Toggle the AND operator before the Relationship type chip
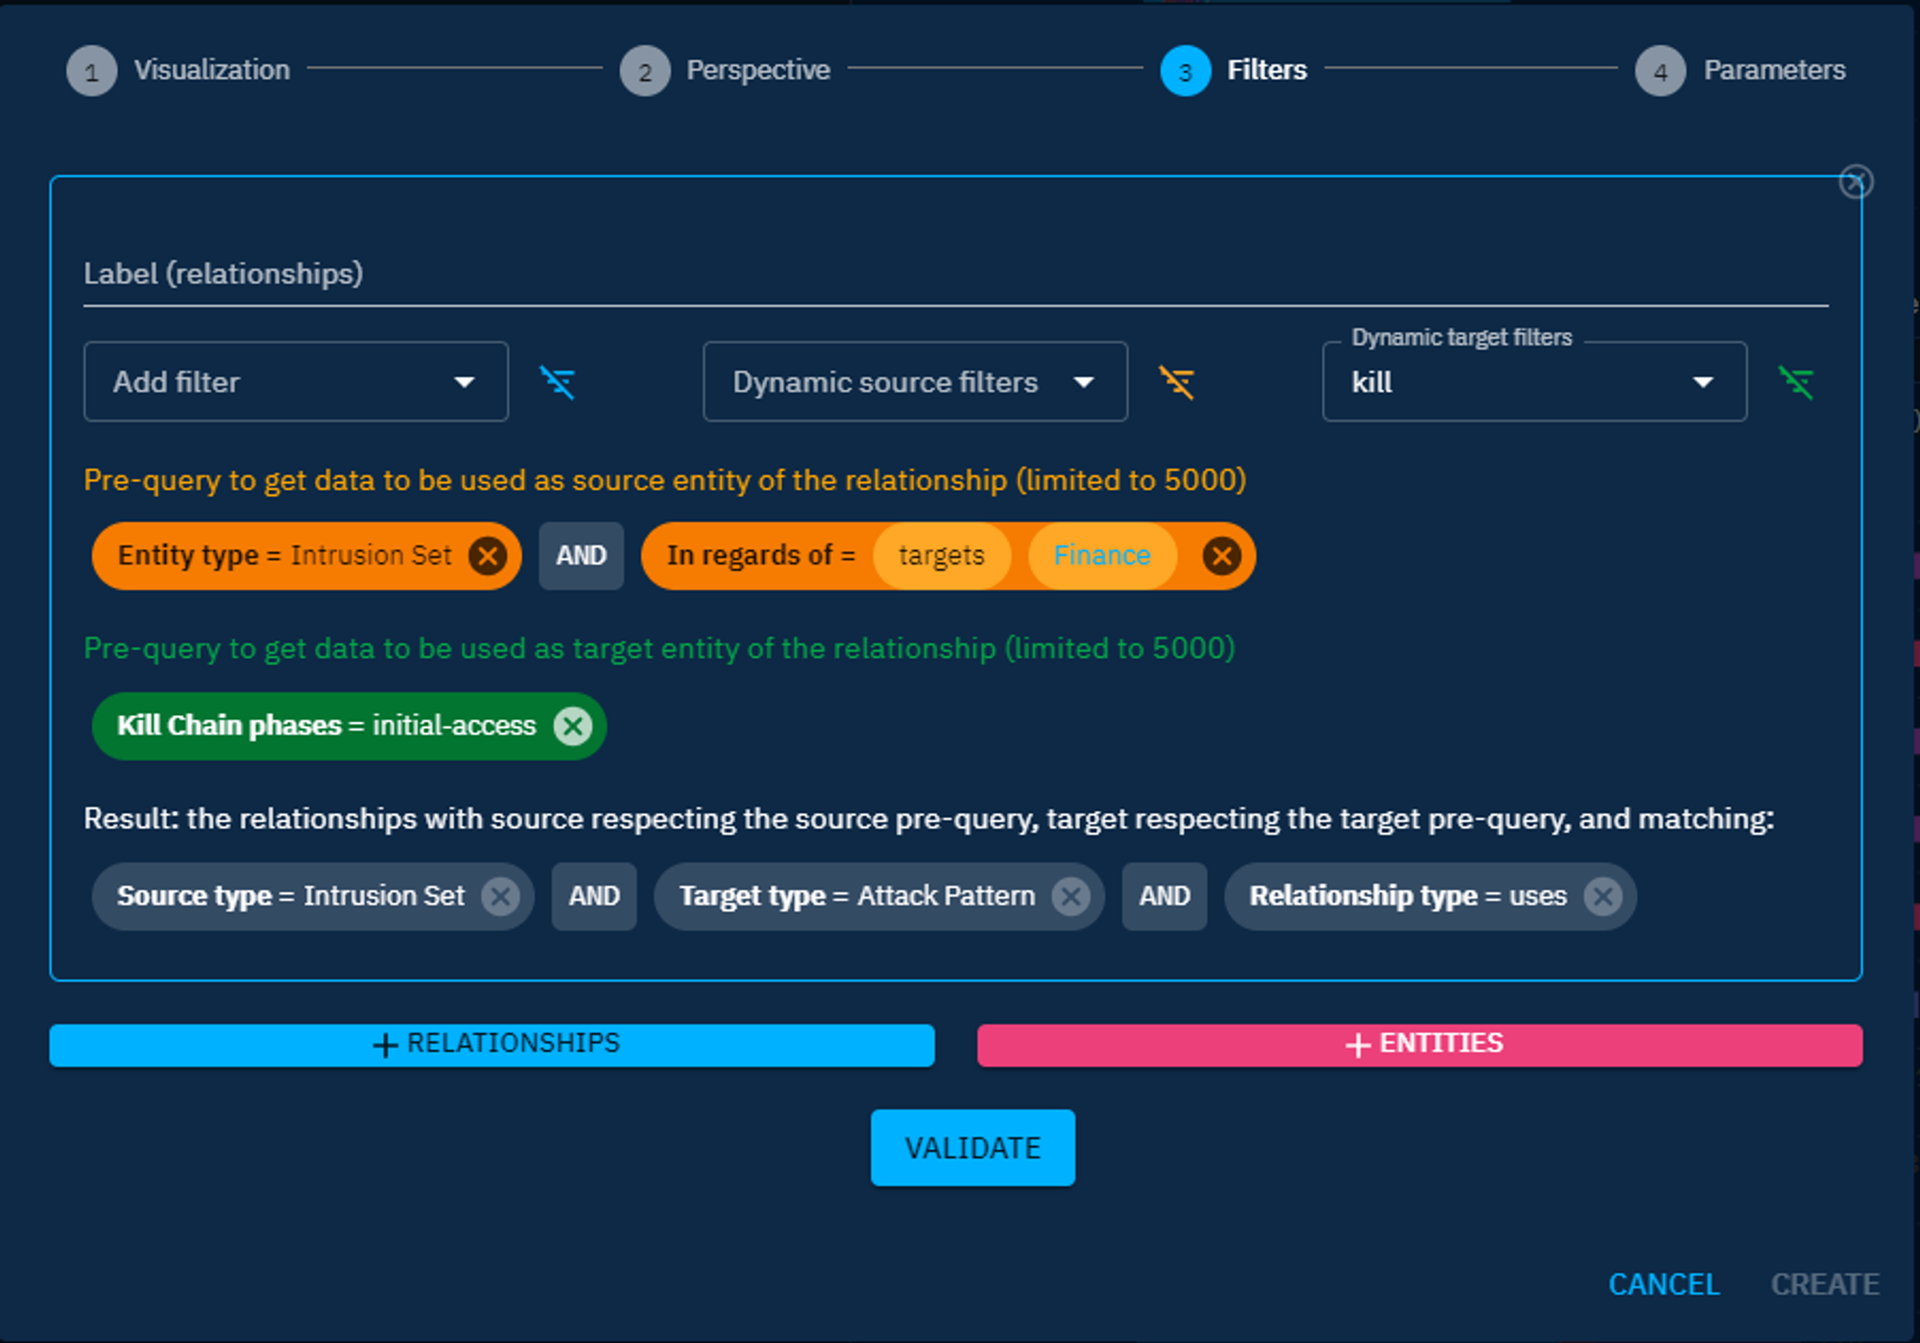This screenshot has width=1920, height=1343. (1164, 897)
